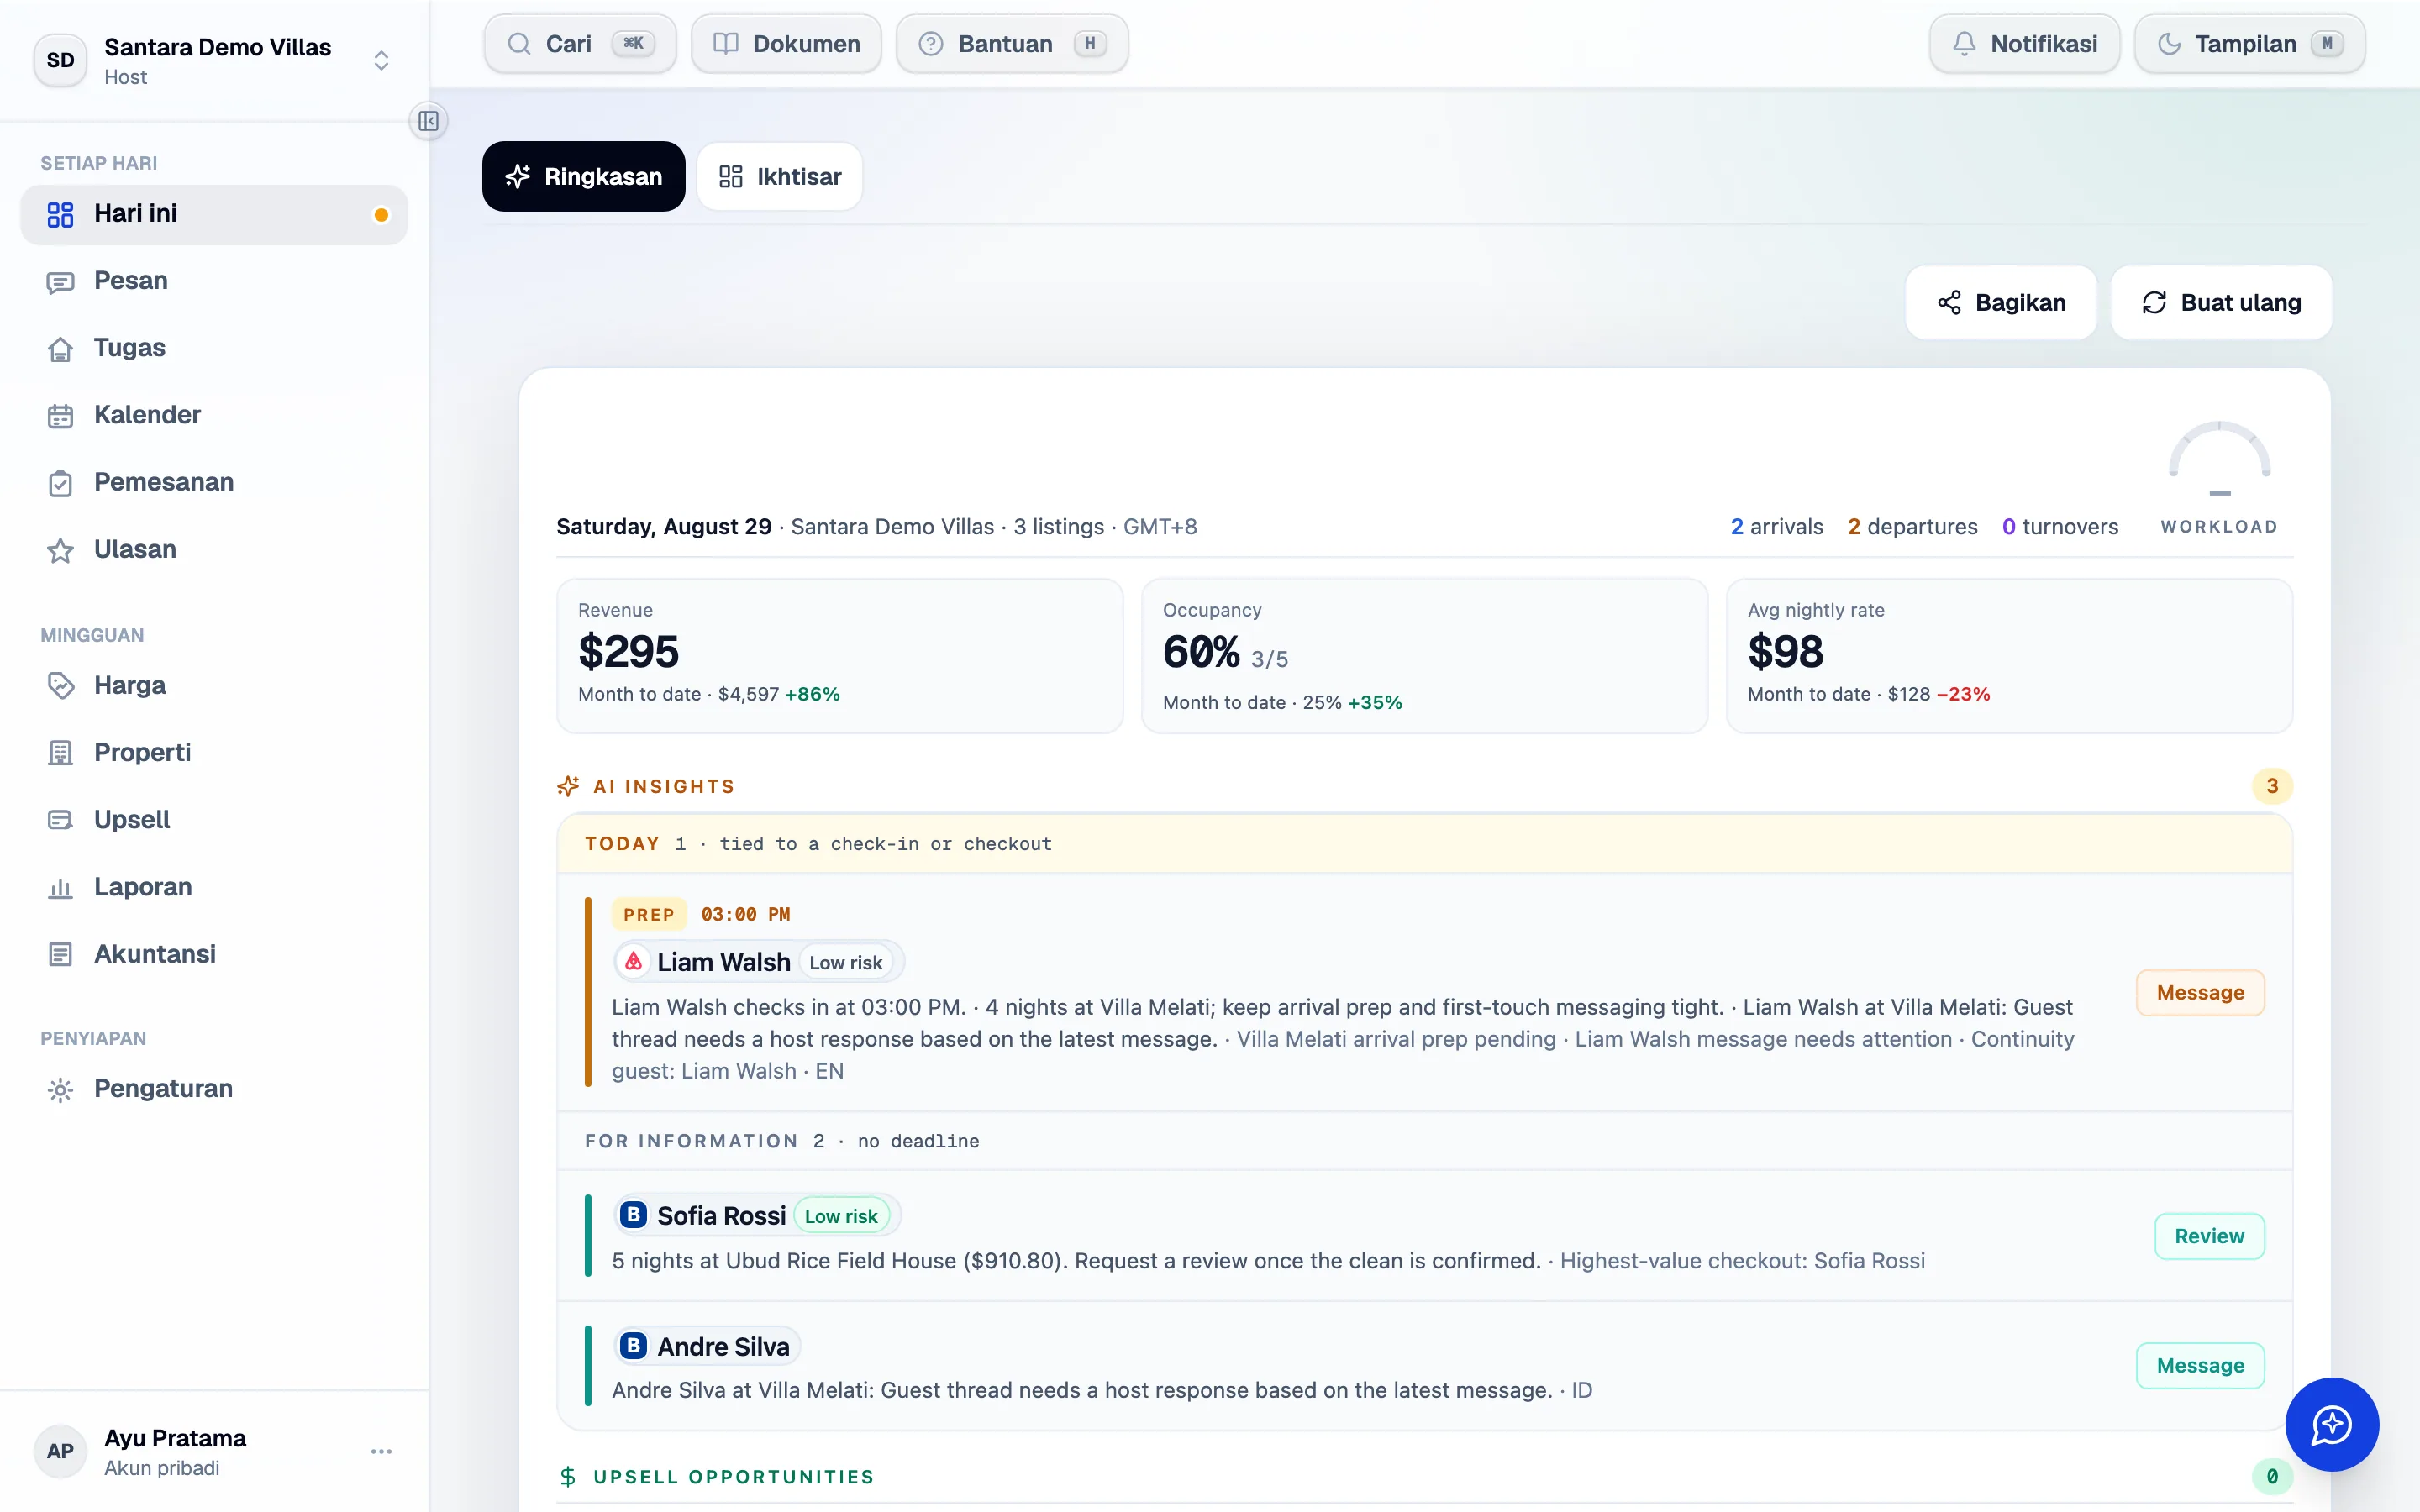Click Liam Walsh guest chip
This screenshot has height=1512, width=2420.
coord(758,962)
